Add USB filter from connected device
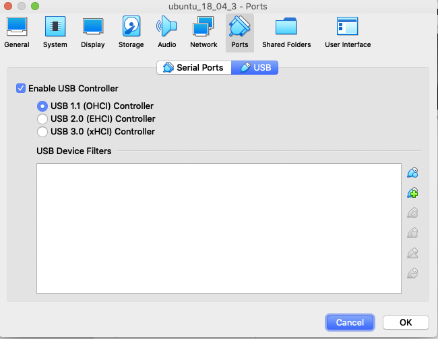This screenshot has height=339, width=438. 413,193
